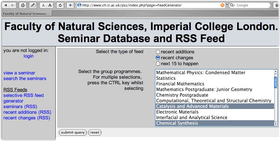This screenshot has width=280, height=141.
Task: Open the search magnifier dropdown
Action: [x=233, y=5]
